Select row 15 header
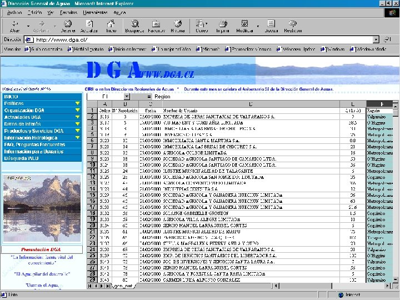 click(92, 195)
